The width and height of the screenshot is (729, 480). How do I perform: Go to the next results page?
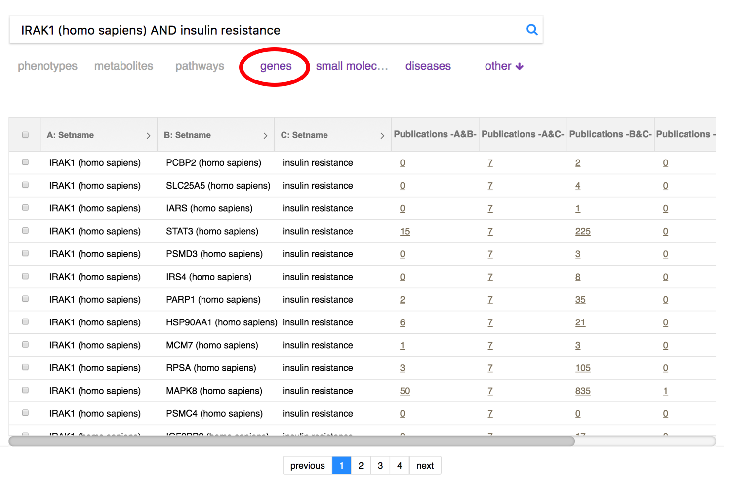pos(425,465)
